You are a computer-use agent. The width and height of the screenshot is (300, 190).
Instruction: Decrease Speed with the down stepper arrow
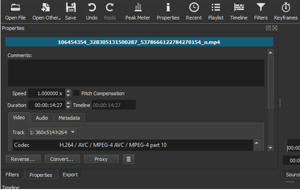(68, 95)
